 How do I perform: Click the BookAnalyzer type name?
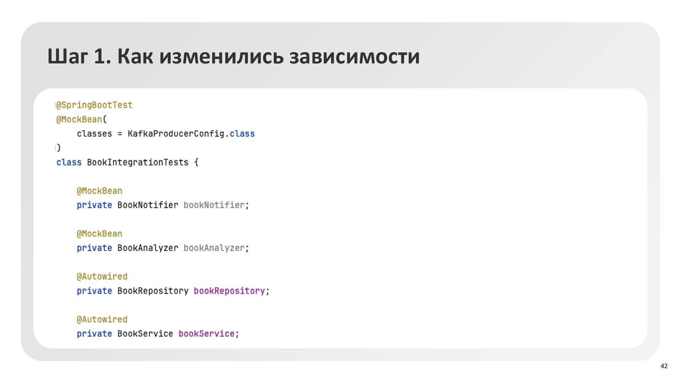[148, 248]
